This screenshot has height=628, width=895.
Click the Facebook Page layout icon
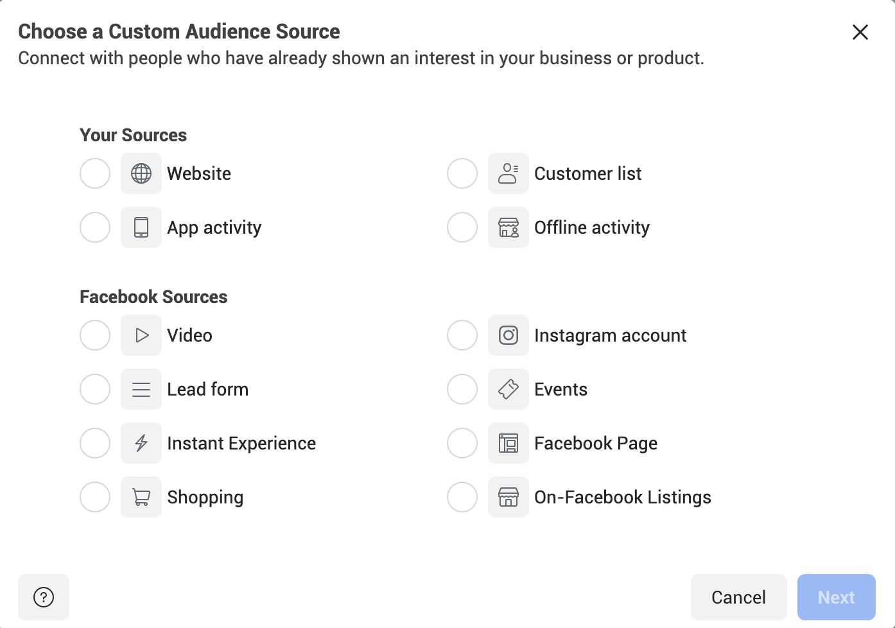click(x=508, y=443)
